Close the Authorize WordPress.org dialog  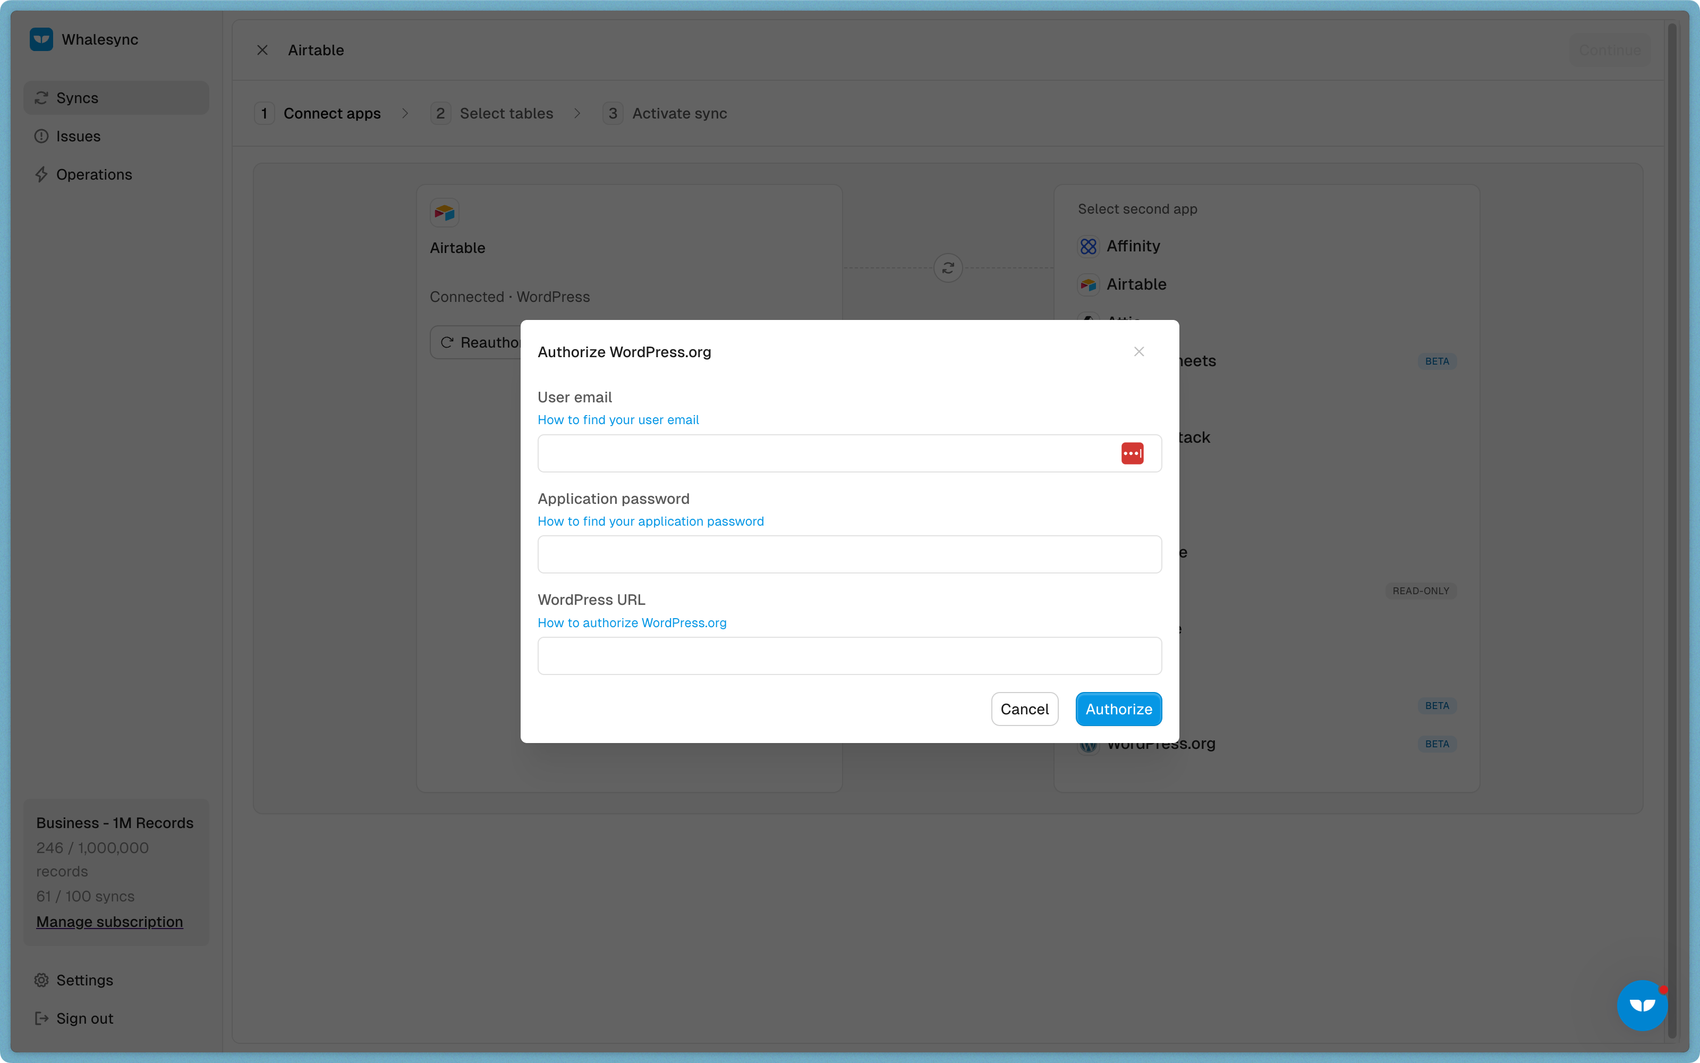(x=1138, y=351)
